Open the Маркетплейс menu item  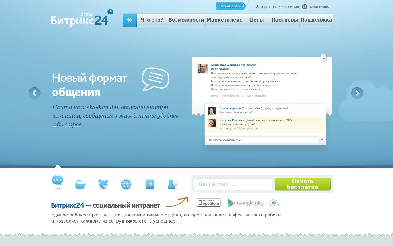tap(224, 20)
